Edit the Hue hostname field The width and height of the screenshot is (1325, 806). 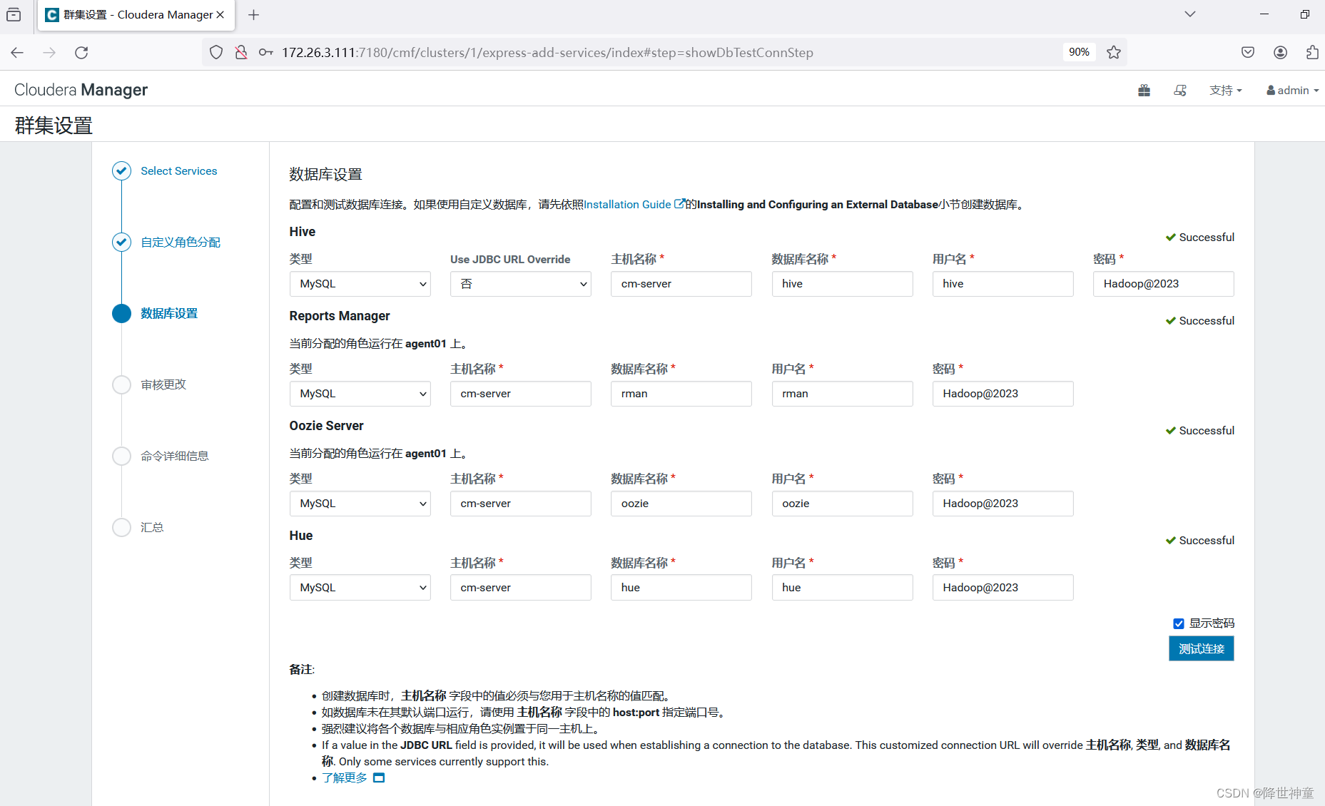pos(521,588)
